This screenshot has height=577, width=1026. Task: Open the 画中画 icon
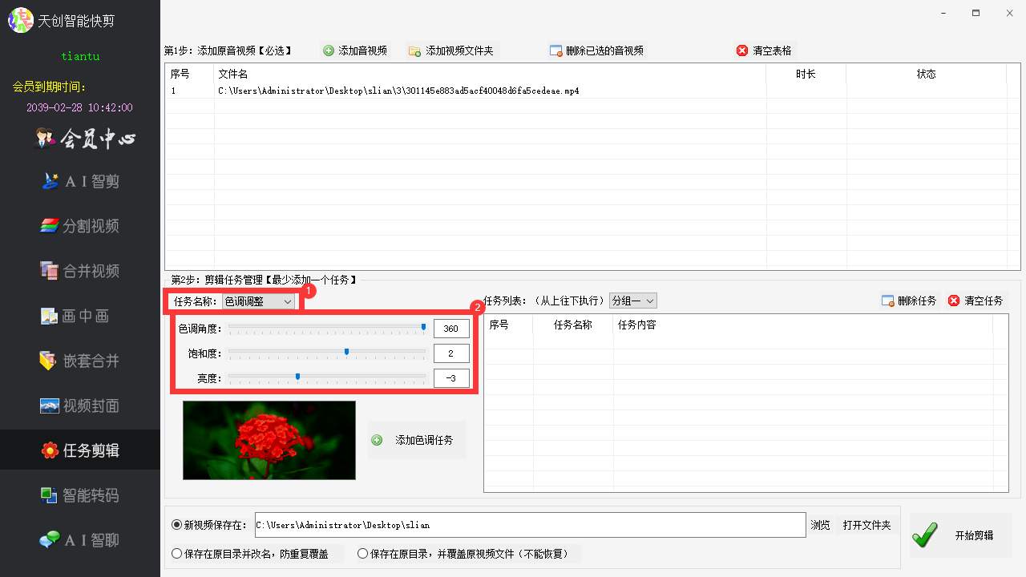click(50, 316)
